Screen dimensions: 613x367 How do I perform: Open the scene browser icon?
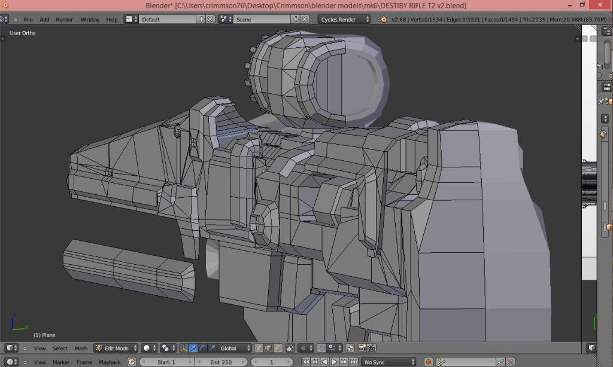point(225,19)
